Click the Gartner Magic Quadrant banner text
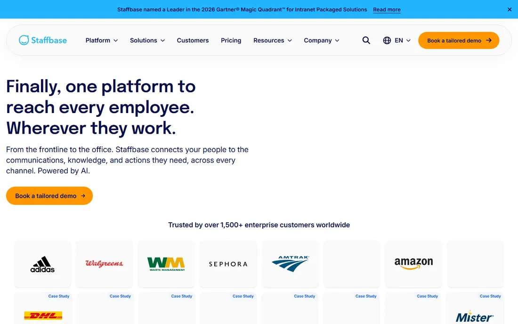The width and height of the screenshot is (518, 324). pyautogui.click(x=242, y=9)
